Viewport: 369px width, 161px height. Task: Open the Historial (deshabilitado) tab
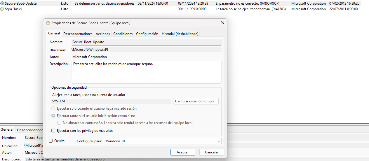[x=180, y=34]
